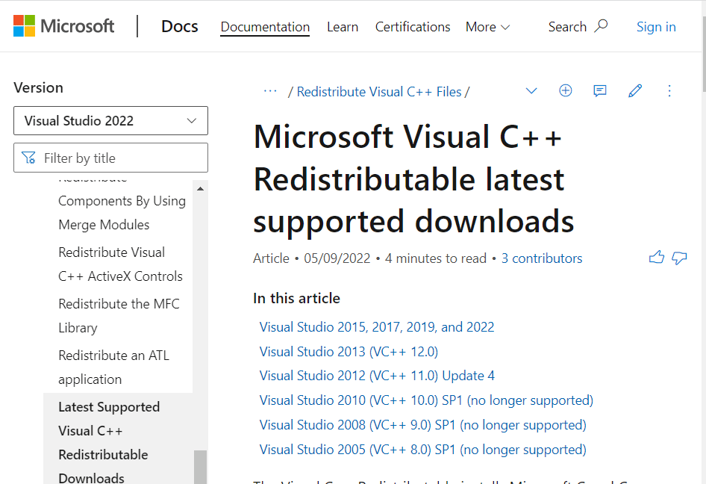This screenshot has width=706, height=484.
Task: Select Latest Supported Visual C++ Redistributable Downloads
Action: 109,442
